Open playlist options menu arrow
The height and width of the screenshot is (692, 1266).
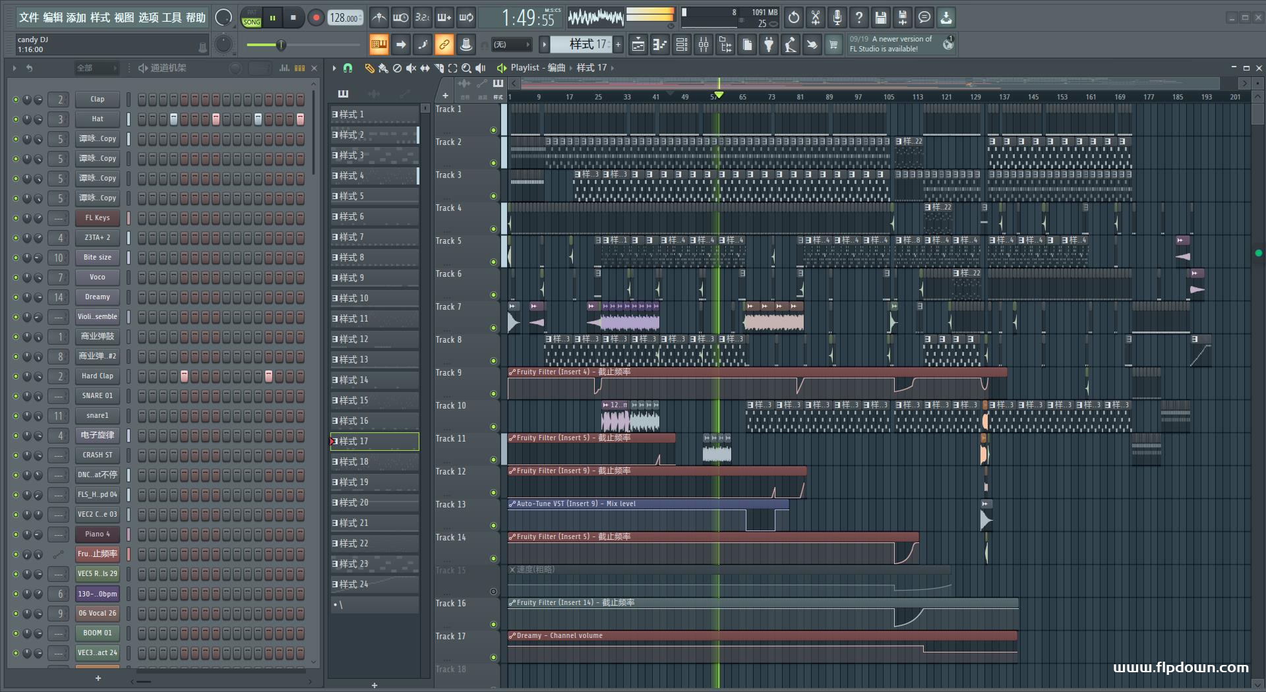334,68
